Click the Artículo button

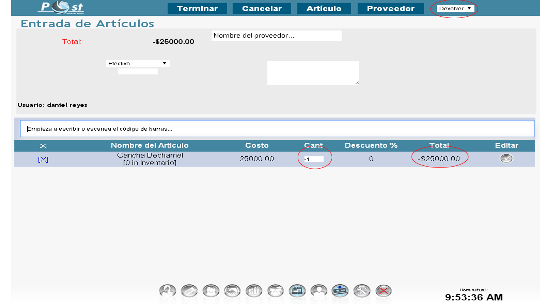(324, 9)
